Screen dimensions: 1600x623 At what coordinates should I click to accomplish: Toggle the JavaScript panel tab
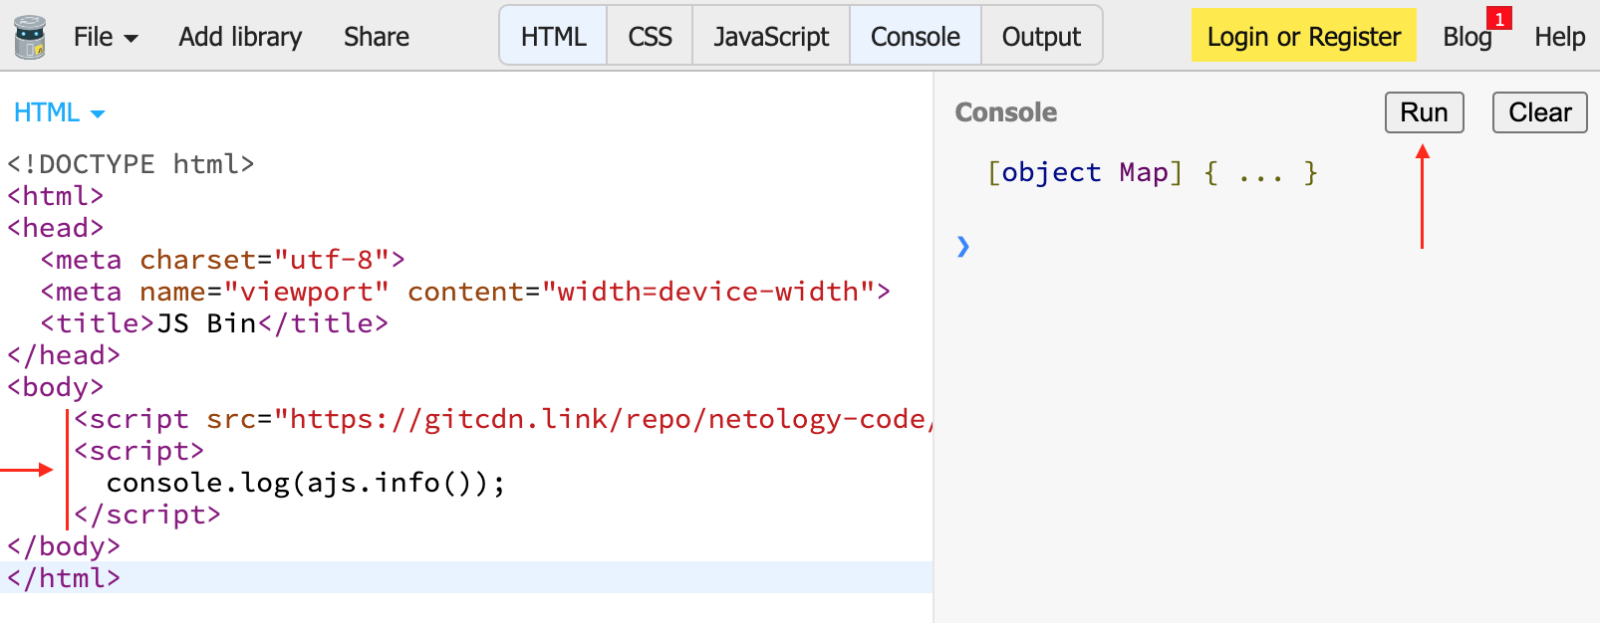771,36
